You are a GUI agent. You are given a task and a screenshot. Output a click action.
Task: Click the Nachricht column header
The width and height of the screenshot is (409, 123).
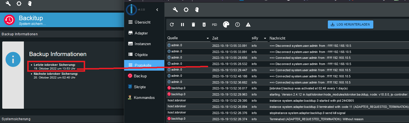pyautogui.click(x=278, y=38)
